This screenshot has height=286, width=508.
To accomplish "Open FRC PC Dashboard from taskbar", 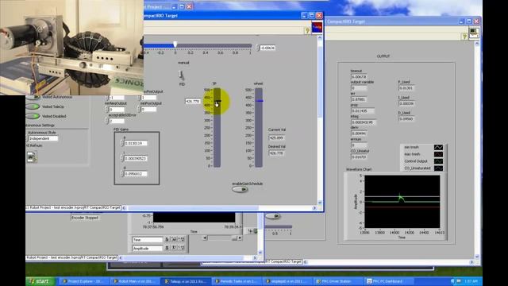I will click(388, 281).
